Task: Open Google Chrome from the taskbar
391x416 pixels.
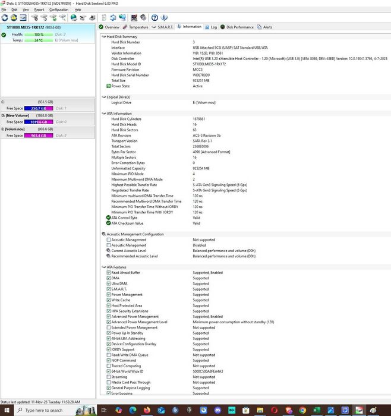Action: click(302, 410)
